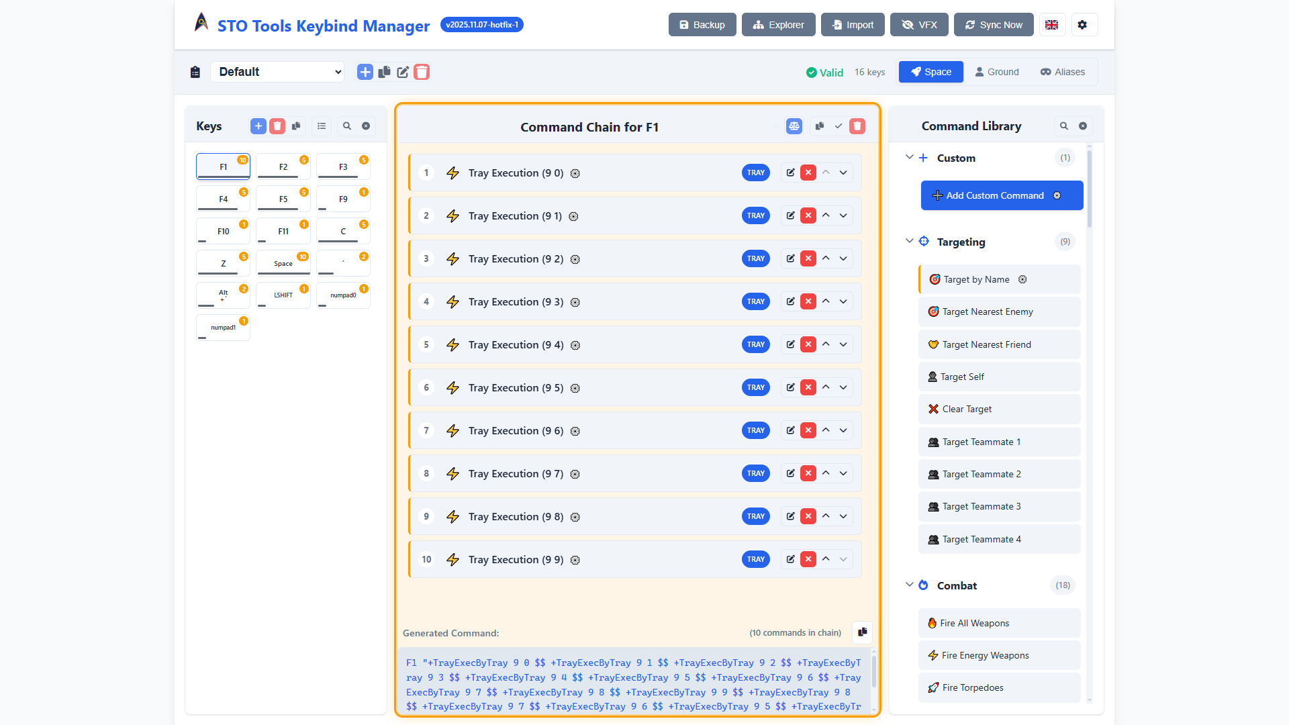
Task: Switch to Ground mode
Action: pos(996,72)
